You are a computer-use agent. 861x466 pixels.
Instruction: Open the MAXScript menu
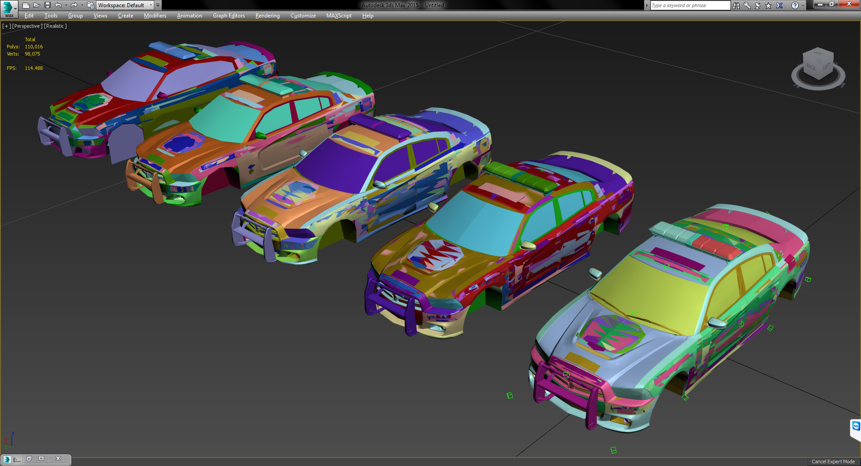tap(339, 16)
